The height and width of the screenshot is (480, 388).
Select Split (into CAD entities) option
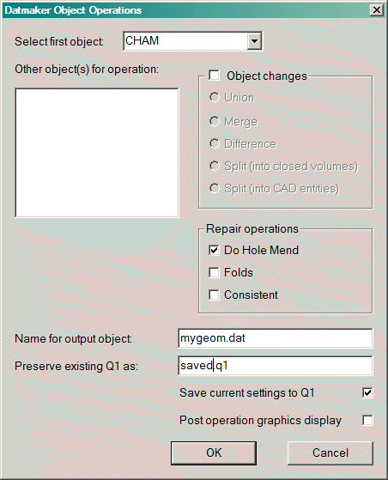click(x=215, y=188)
